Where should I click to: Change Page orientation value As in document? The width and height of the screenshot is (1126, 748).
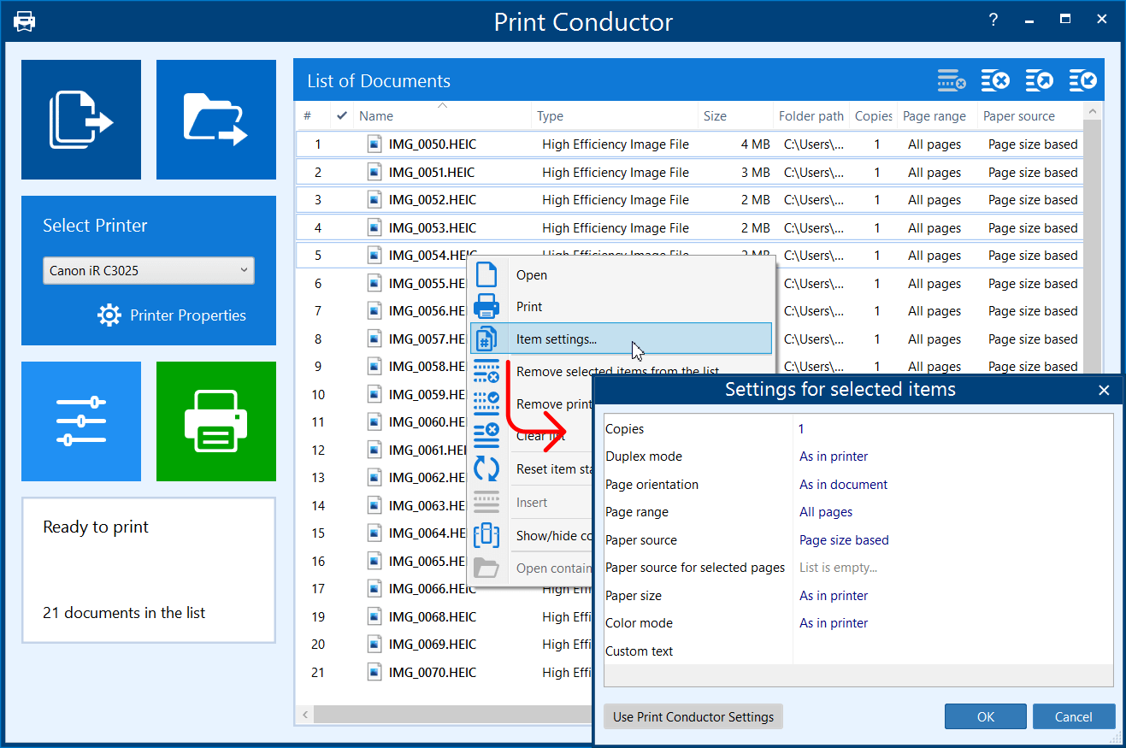(843, 484)
